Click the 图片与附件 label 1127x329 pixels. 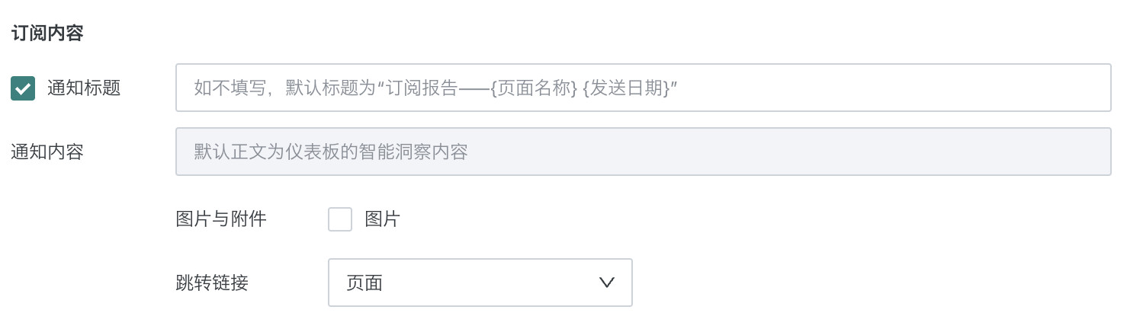pos(221,219)
